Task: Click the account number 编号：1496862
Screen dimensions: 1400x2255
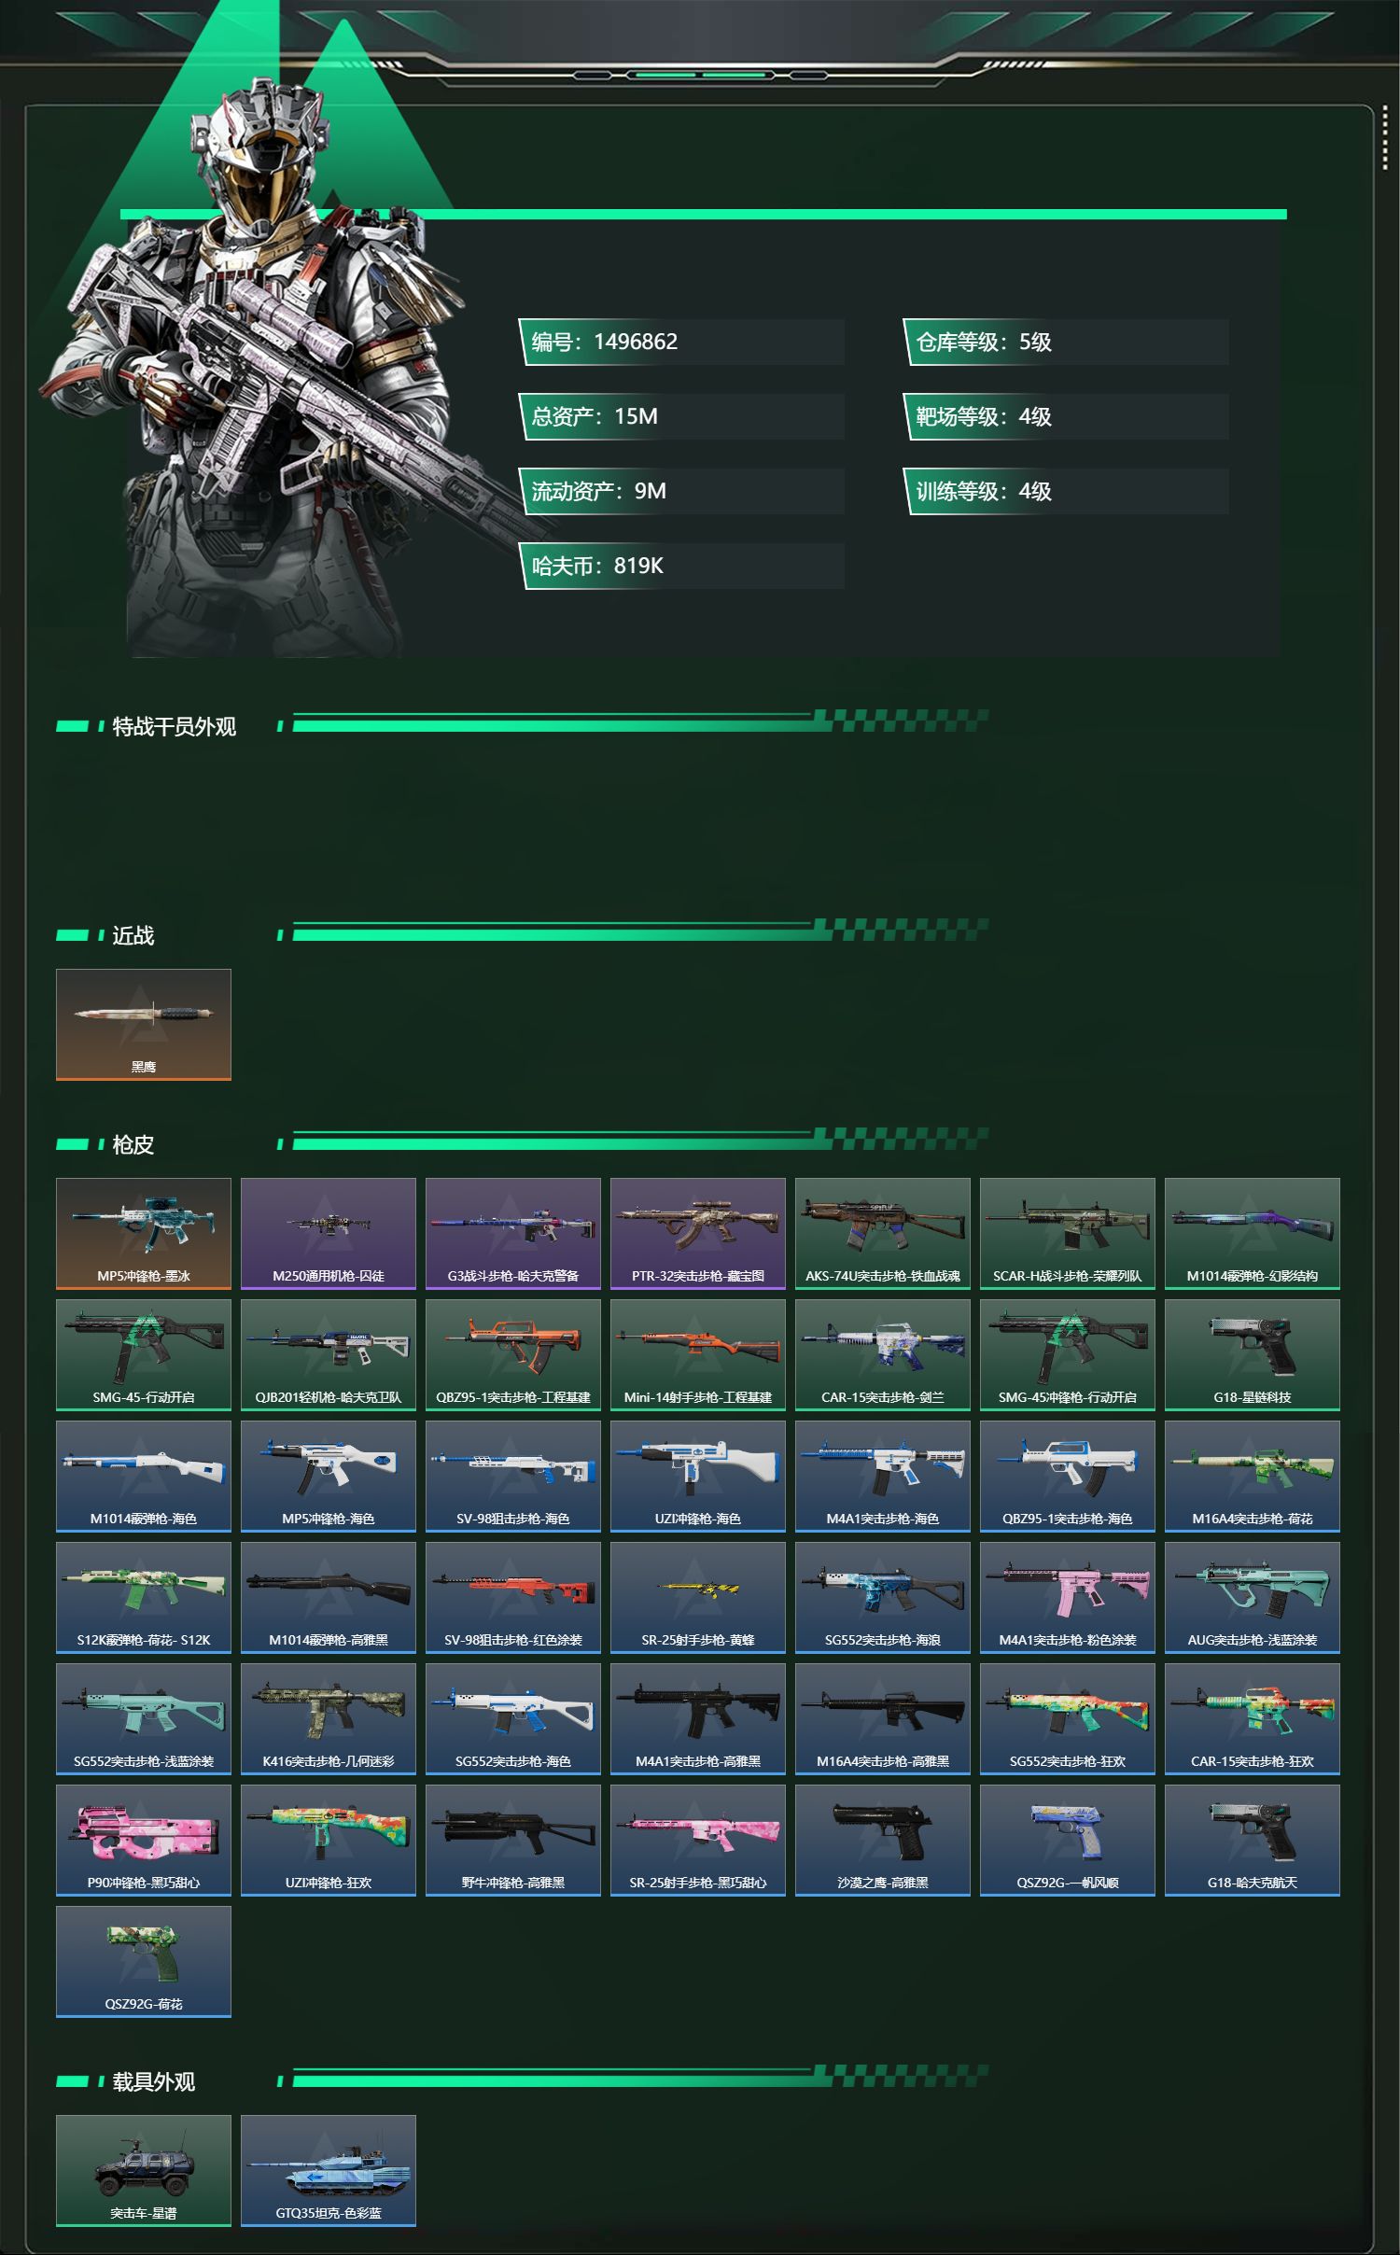Action: pos(682,342)
